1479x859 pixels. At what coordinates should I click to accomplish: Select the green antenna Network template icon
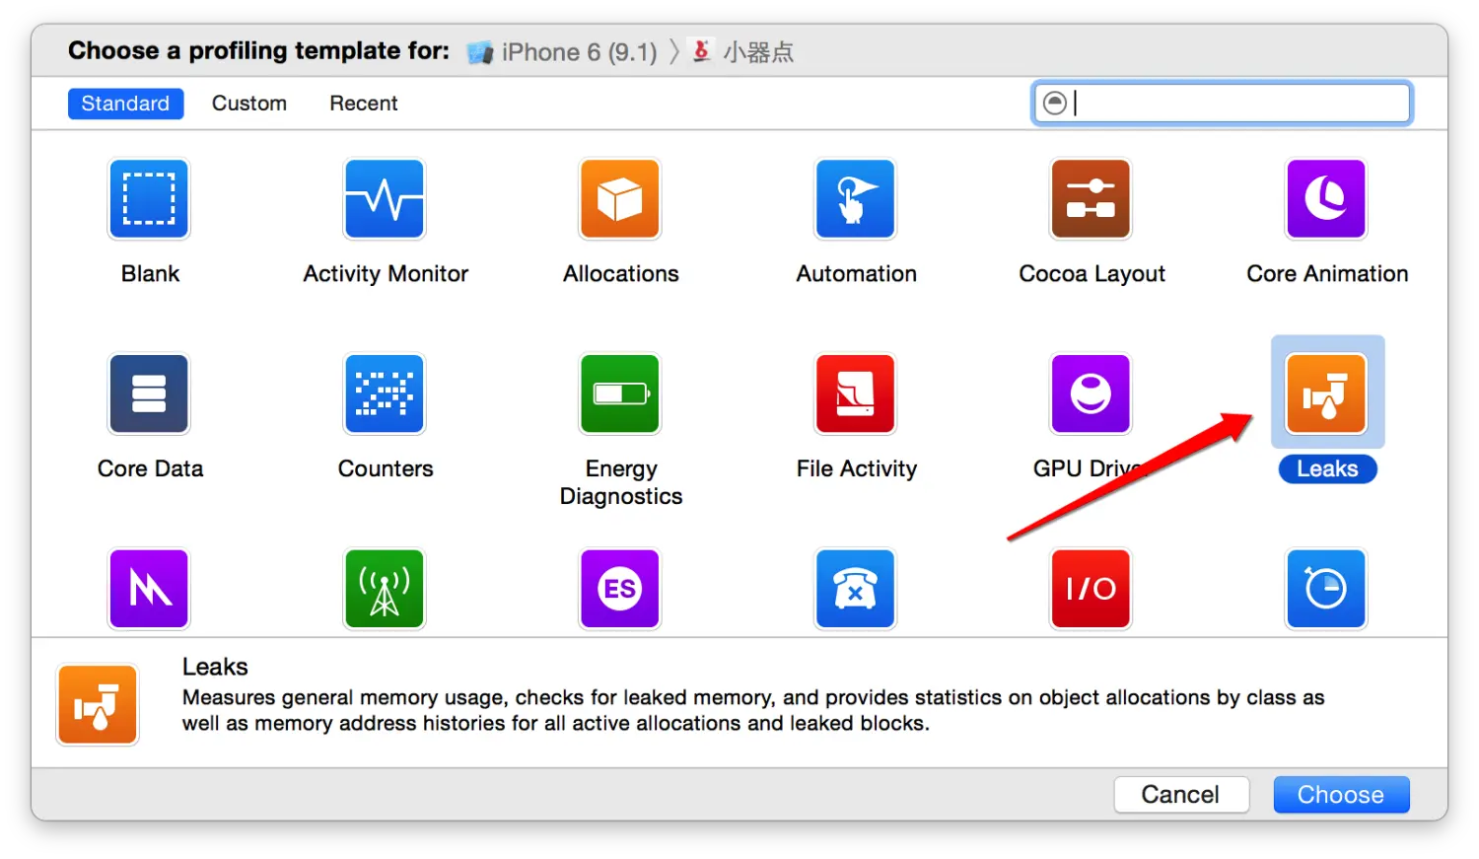(x=385, y=589)
